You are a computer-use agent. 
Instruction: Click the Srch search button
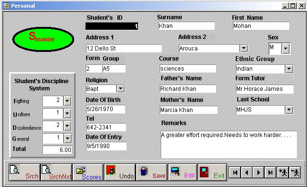pyautogui.click(x=25, y=172)
